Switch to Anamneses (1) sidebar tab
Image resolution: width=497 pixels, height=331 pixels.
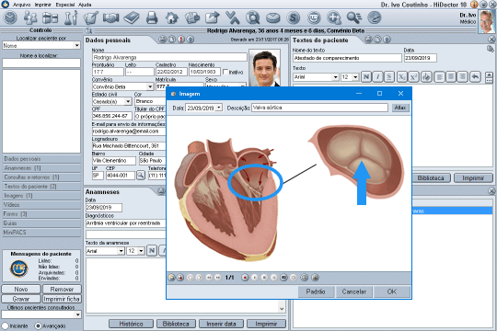point(41,168)
